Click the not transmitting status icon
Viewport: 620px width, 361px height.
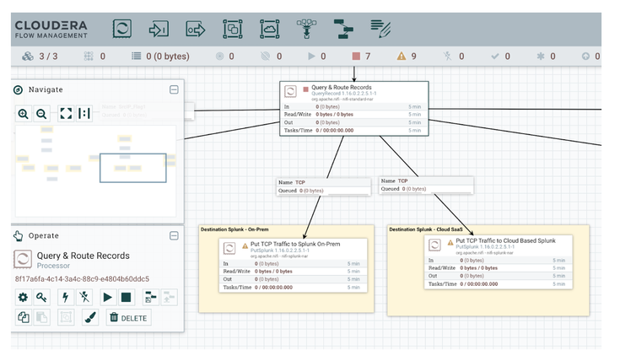click(266, 57)
